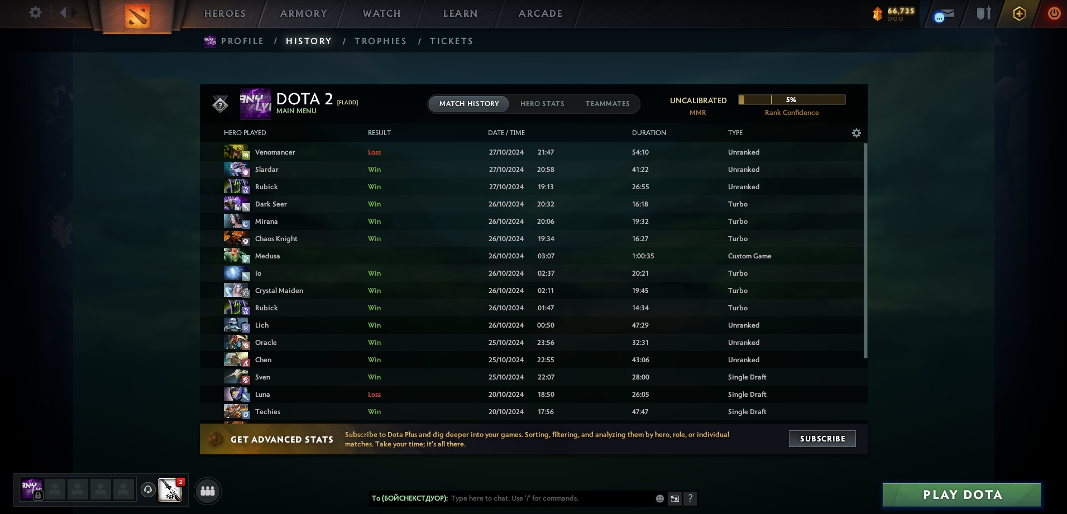Open the Chen match row
The height and width of the screenshot is (514, 1067).
(x=532, y=360)
